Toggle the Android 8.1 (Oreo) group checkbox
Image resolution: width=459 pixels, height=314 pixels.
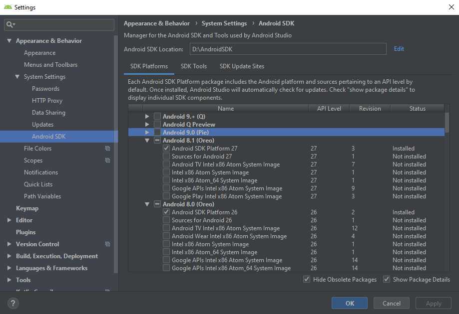pyautogui.click(x=157, y=140)
